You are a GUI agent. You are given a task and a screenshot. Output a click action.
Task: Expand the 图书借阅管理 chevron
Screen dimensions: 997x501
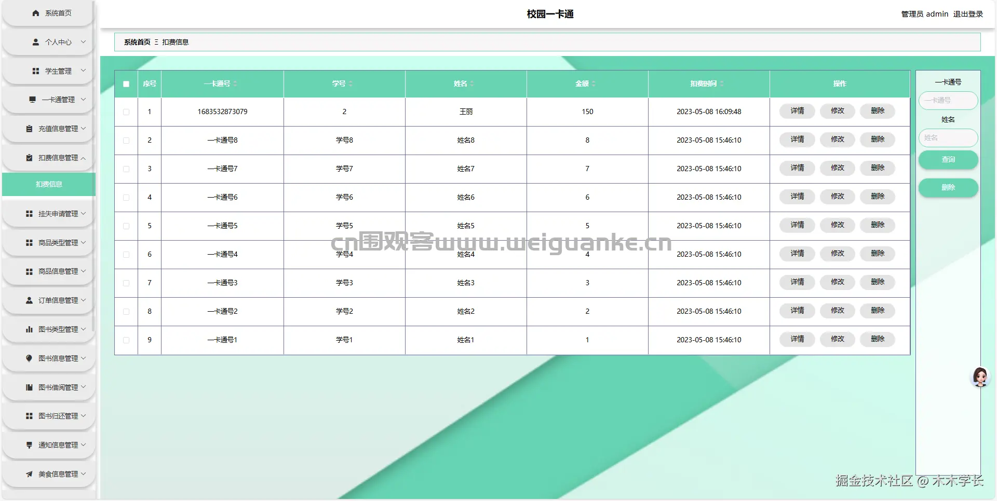pos(83,387)
